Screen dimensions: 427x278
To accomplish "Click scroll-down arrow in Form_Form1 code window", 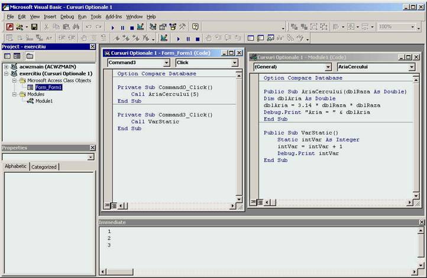I will 239,199.
